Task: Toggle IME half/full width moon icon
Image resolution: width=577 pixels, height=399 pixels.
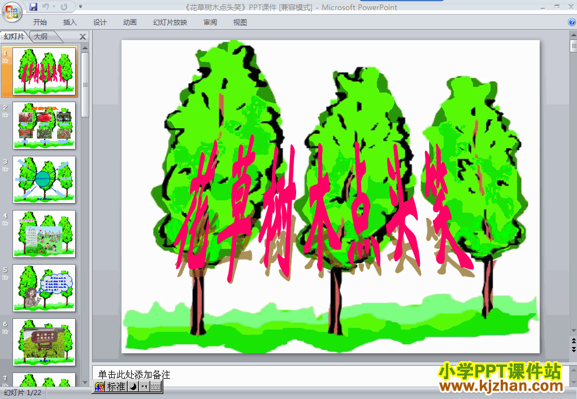Action: 133,387
